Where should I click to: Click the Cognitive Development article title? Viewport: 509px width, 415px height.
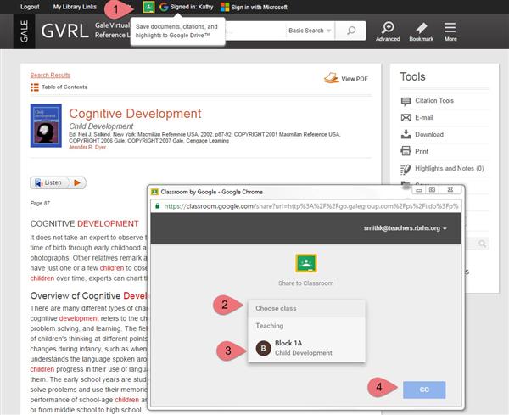tap(135, 114)
